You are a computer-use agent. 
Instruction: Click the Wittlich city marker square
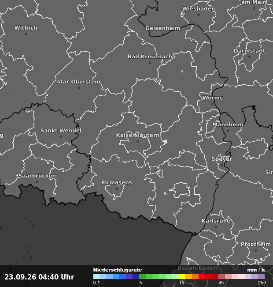pos(26,34)
